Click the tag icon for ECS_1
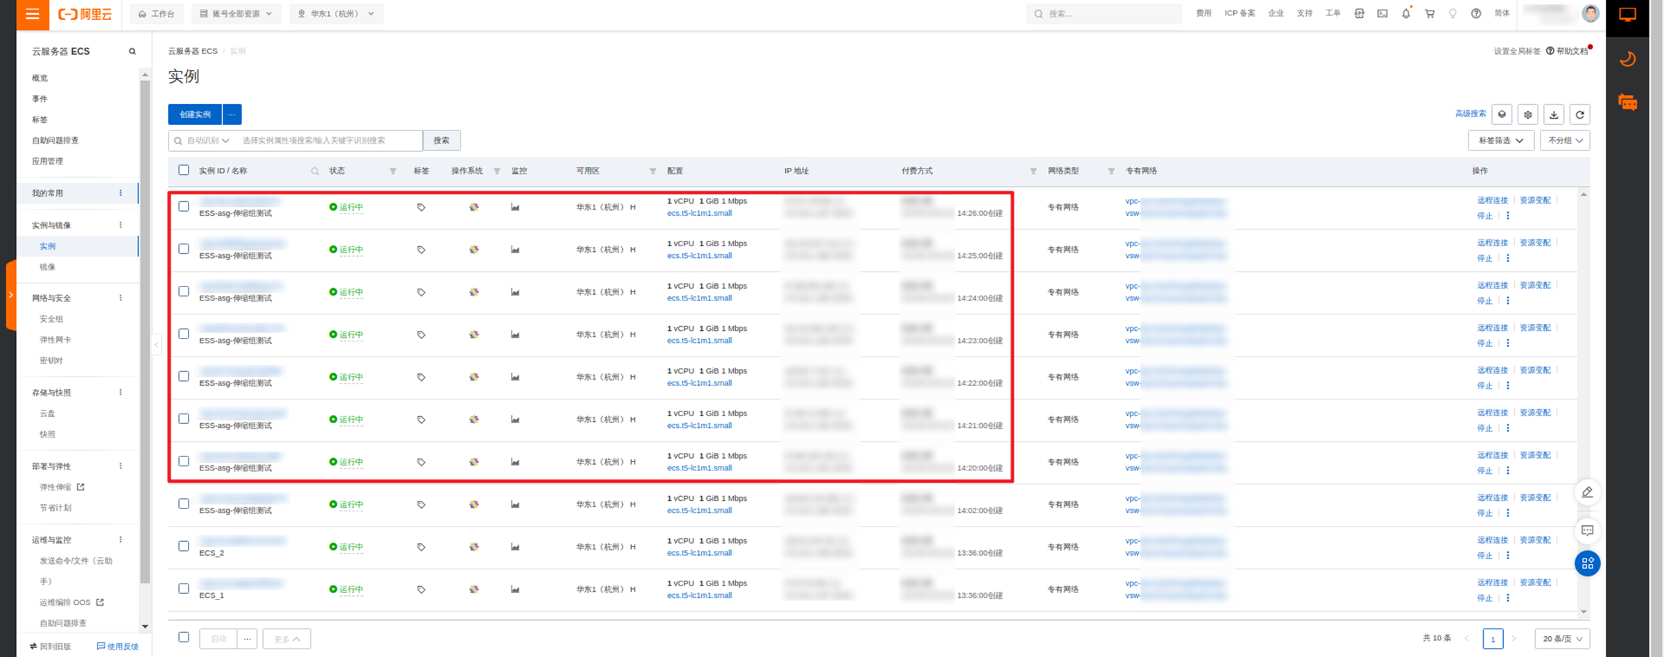Viewport: 1664px width, 657px height. pos(421,589)
